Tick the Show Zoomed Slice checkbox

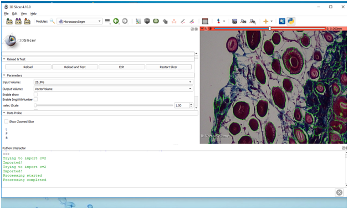tap(6, 121)
